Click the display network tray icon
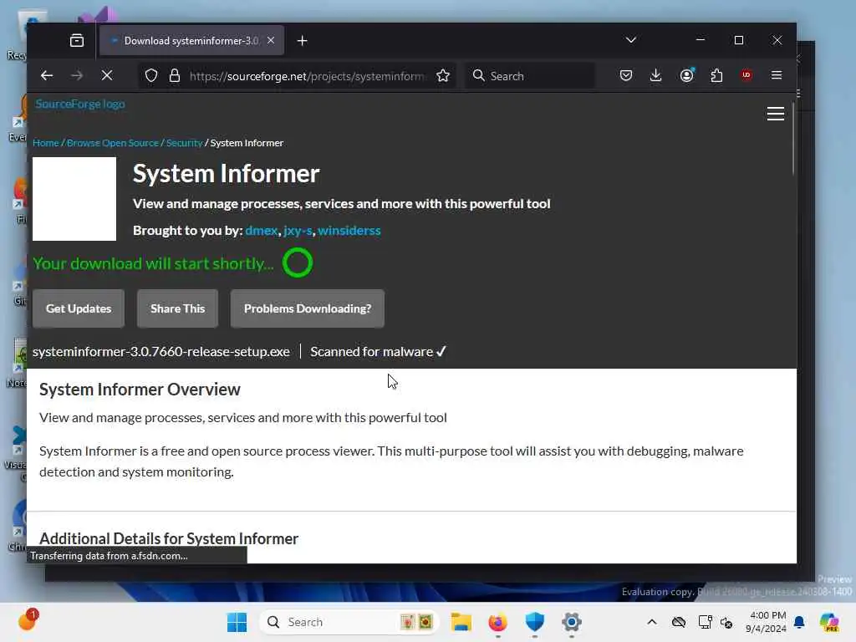 click(705, 622)
